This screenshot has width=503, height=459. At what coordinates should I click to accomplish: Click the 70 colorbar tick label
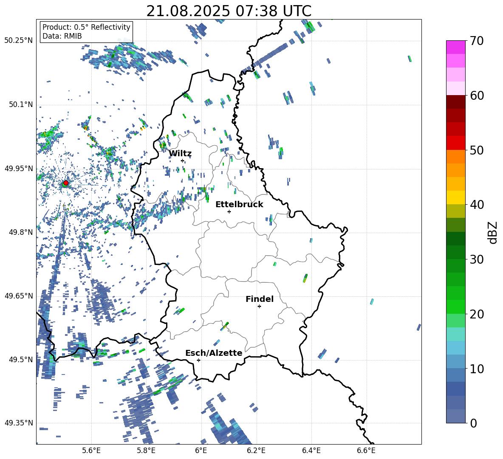coord(477,41)
